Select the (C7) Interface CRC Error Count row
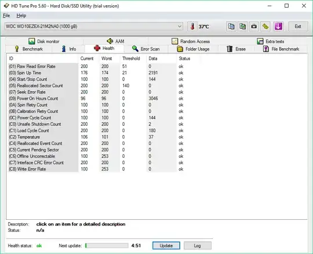The height and width of the screenshot is (254, 313). (x=96, y=162)
